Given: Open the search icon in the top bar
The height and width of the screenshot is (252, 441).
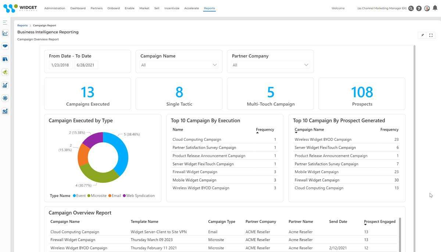Looking at the screenshot, I should coord(411,8).
